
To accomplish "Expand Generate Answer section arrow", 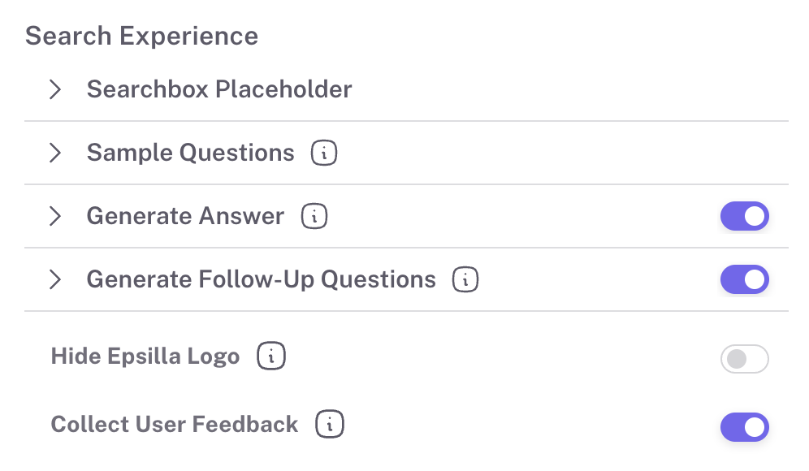I will click(55, 216).
